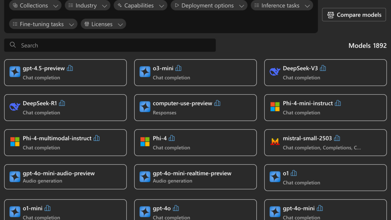Click the benchmark chart icon beside DeepSeek-V3
This screenshot has height=220, width=391.
pos(323,68)
